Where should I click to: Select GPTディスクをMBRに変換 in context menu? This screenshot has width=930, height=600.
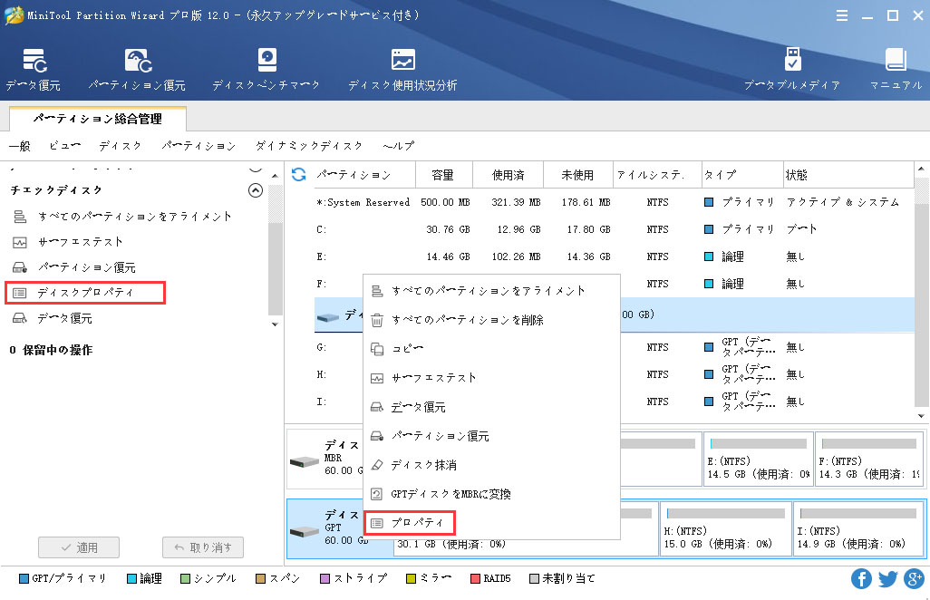(x=450, y=494)
